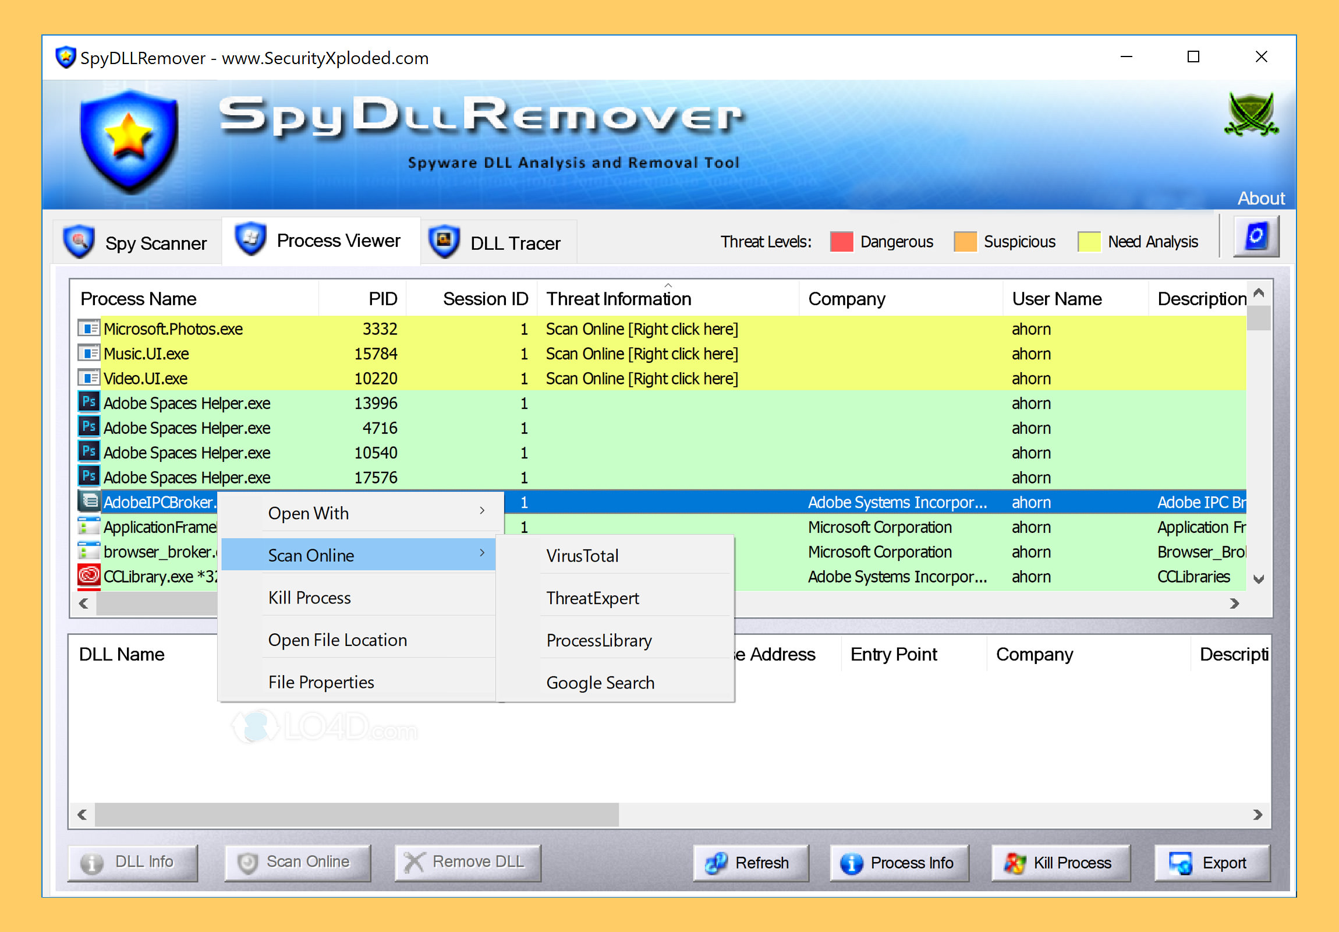Open the Spy Scanner tab

(x=137, y=242)
